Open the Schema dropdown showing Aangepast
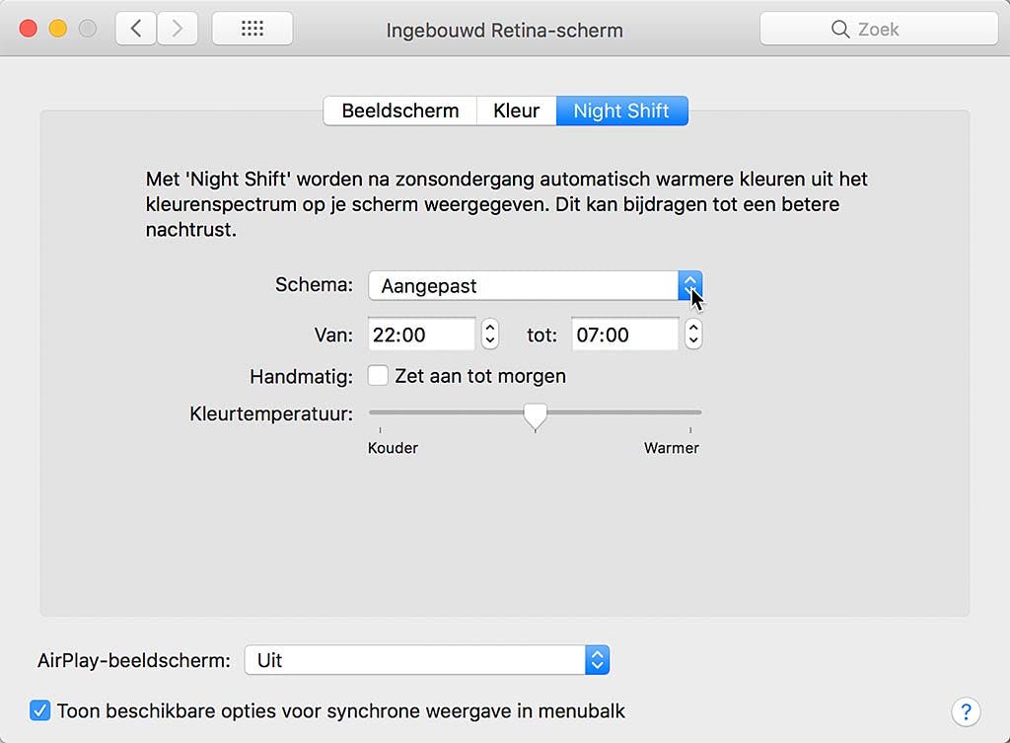Screen dimensions: 1010x743 tap(536, 285)
